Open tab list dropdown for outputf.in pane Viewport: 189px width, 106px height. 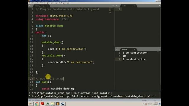pyautogui.click(x=159, y=49)
